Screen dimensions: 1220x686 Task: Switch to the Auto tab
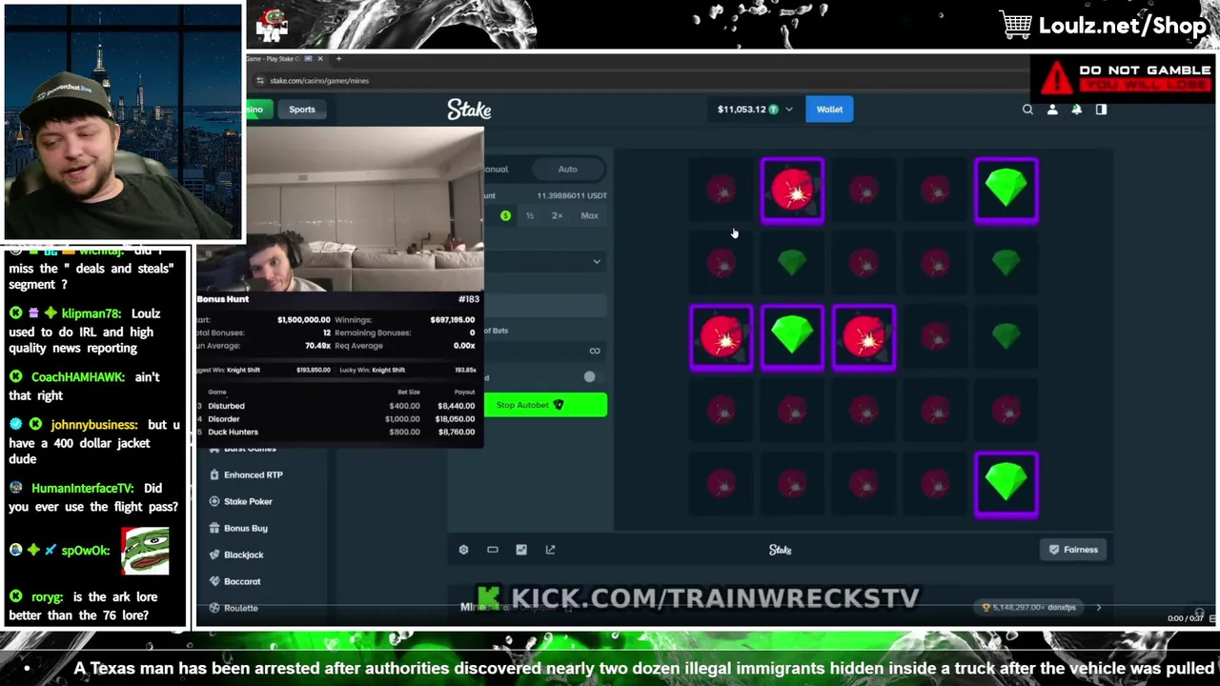(x=567, y=170)
